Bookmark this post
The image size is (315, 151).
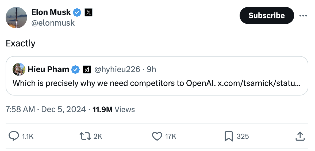228,136
